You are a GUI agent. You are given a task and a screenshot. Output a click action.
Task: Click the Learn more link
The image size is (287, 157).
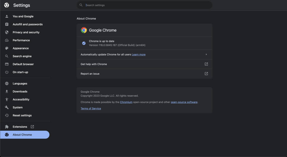coord(138,55)
